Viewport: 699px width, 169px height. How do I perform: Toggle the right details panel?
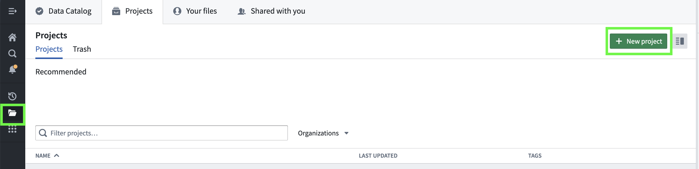(x=680, y=41)
